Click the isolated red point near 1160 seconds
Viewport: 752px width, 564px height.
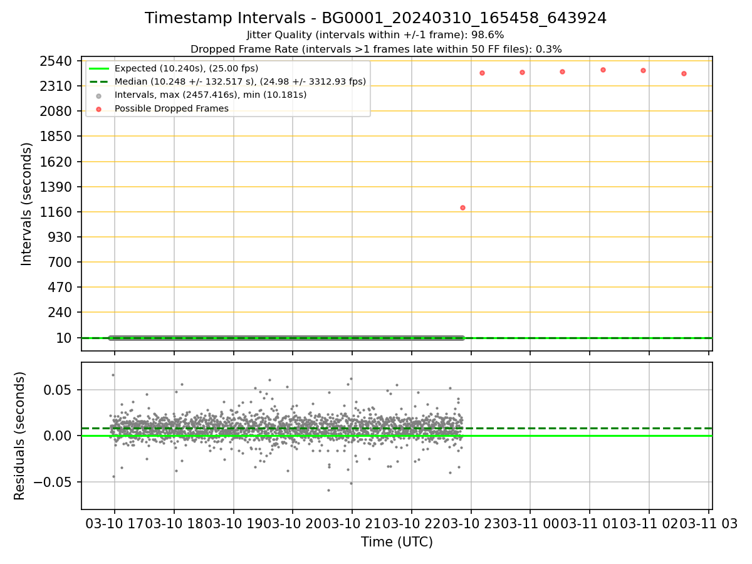(462, 207)
